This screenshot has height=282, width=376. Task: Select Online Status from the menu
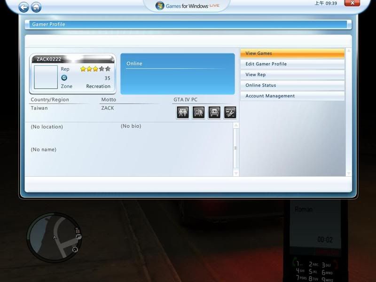[x=292, y=85]
